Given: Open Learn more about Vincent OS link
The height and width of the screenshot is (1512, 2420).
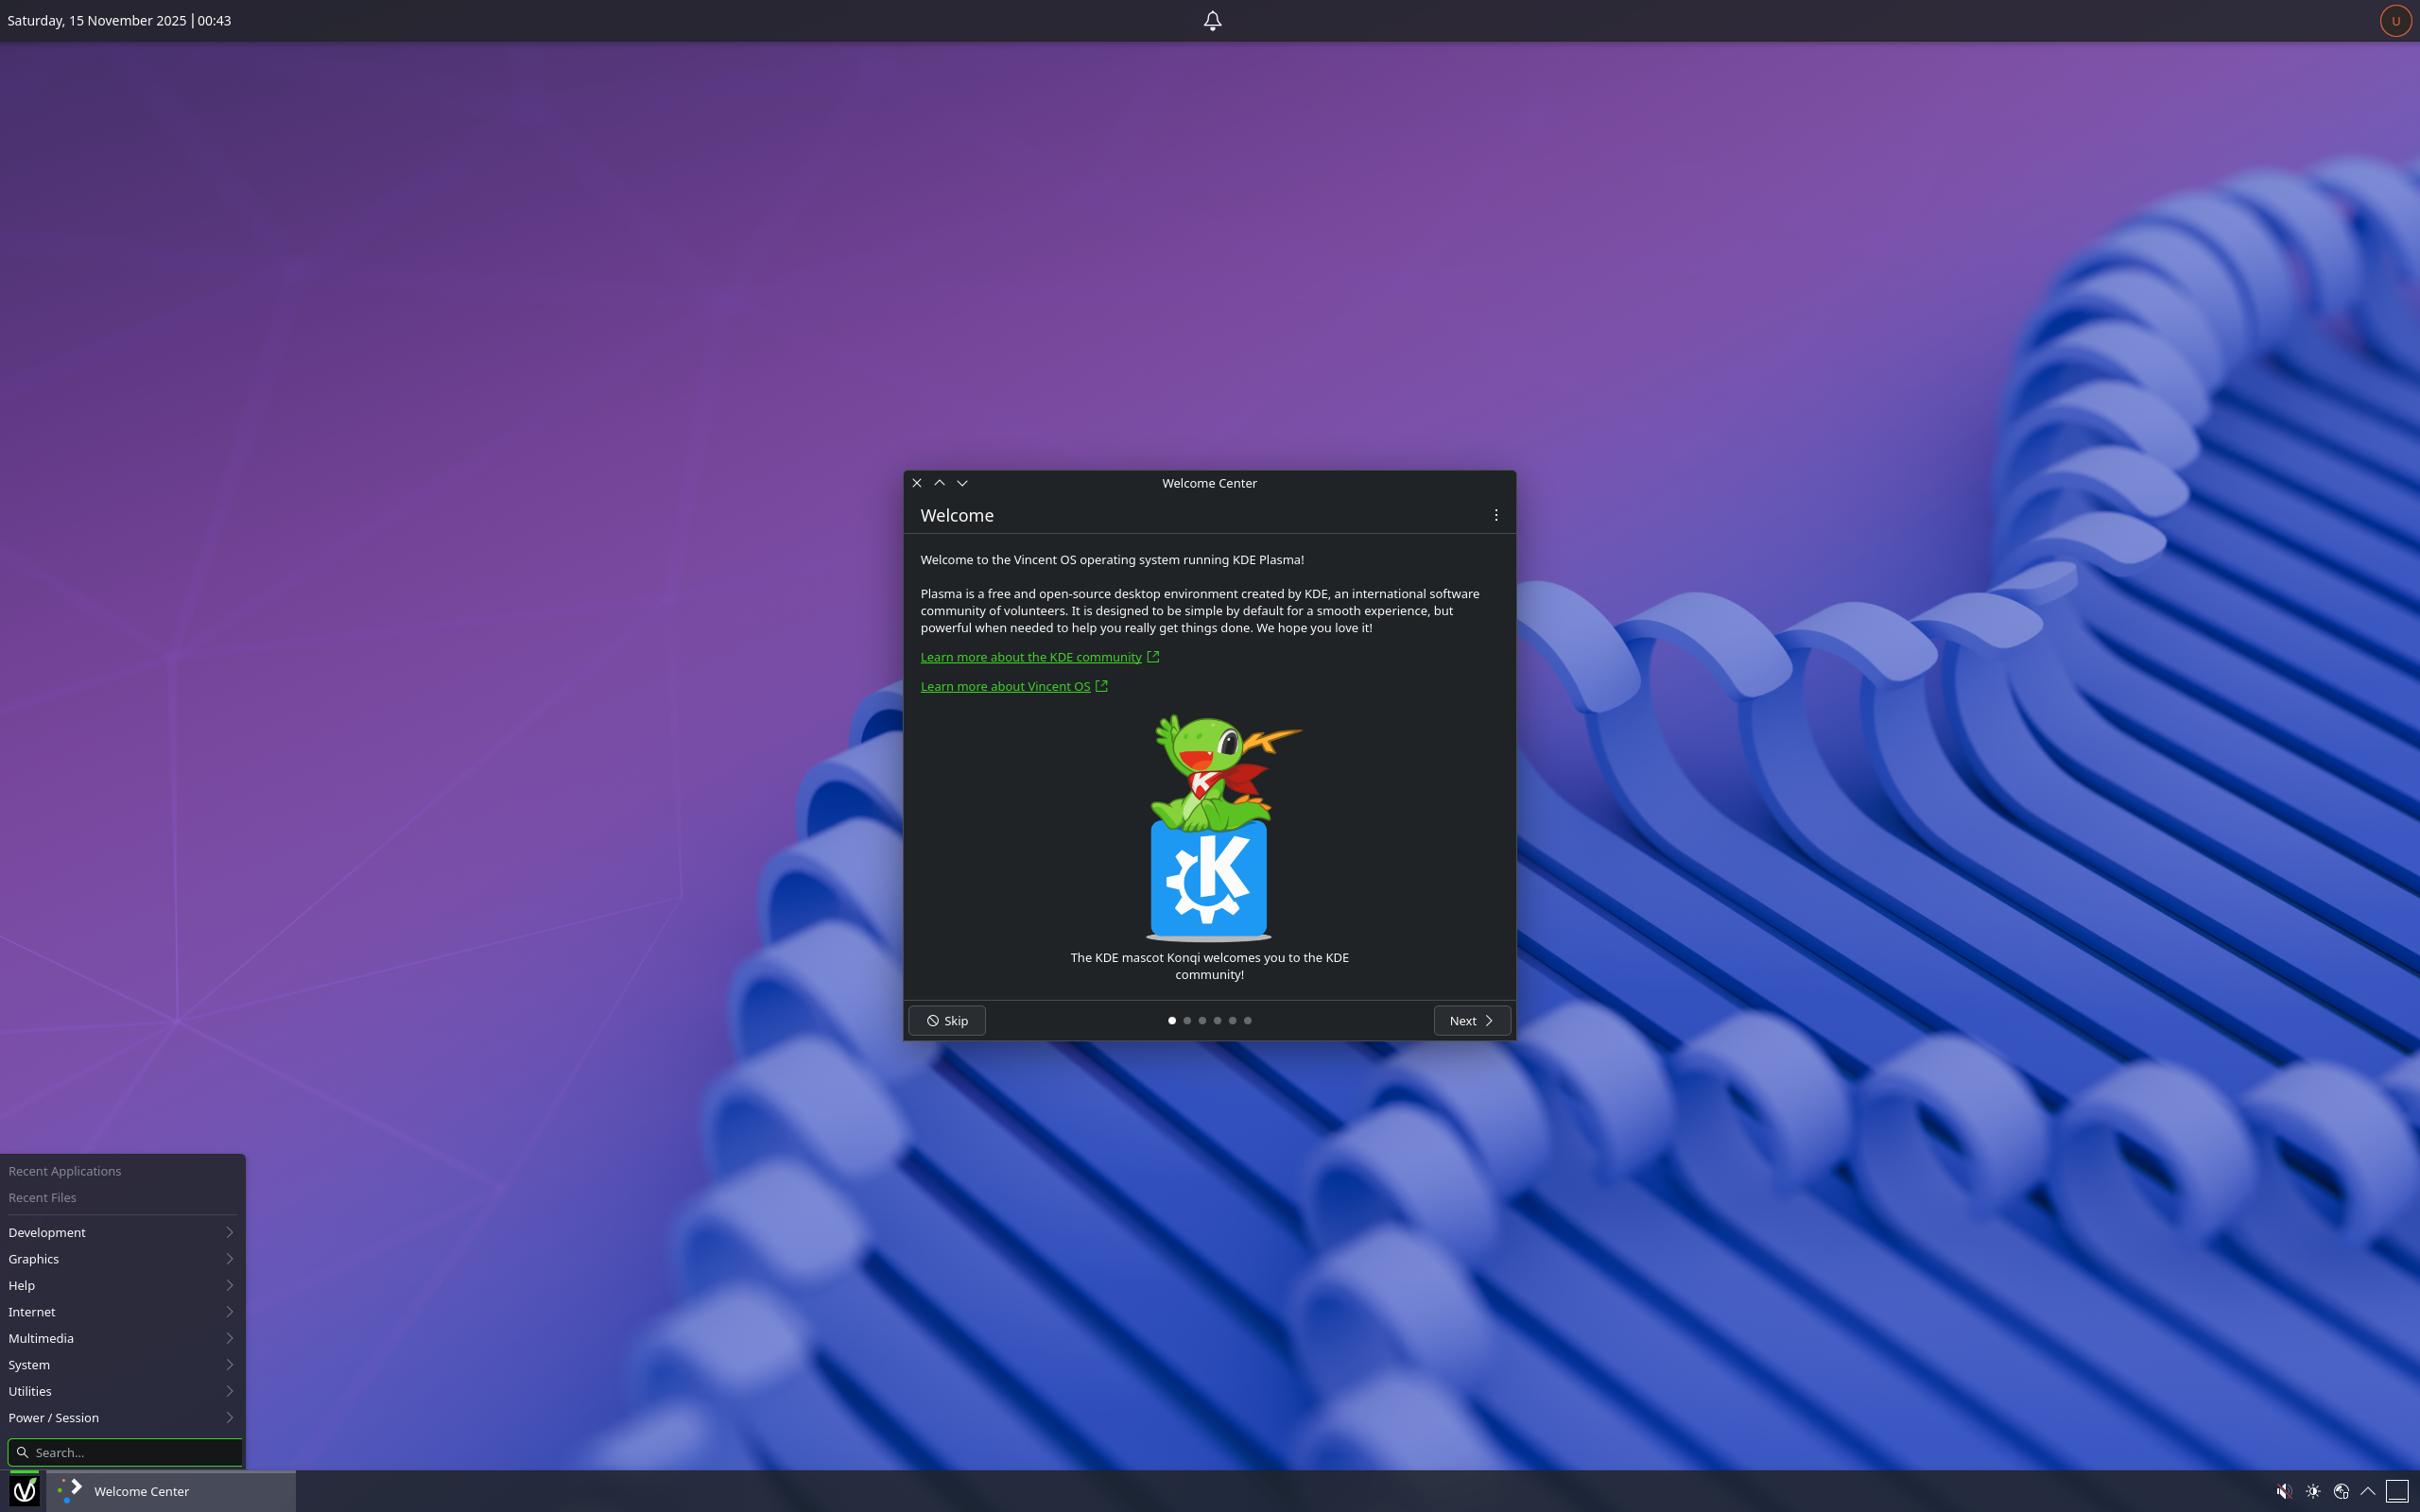Looking at the screenshot, I should [1014, 686].
